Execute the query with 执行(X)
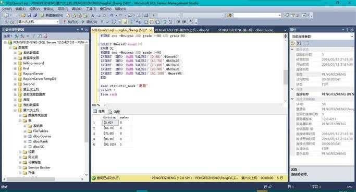356x192 pixels. (70, 22)
